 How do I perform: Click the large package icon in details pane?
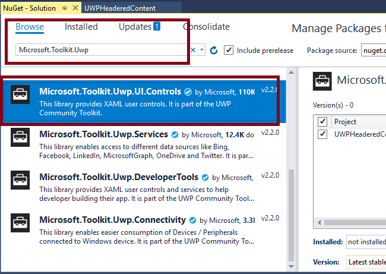tap(322, 81)
